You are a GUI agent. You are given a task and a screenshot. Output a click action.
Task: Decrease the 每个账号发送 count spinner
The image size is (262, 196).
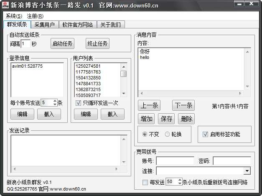55,104
